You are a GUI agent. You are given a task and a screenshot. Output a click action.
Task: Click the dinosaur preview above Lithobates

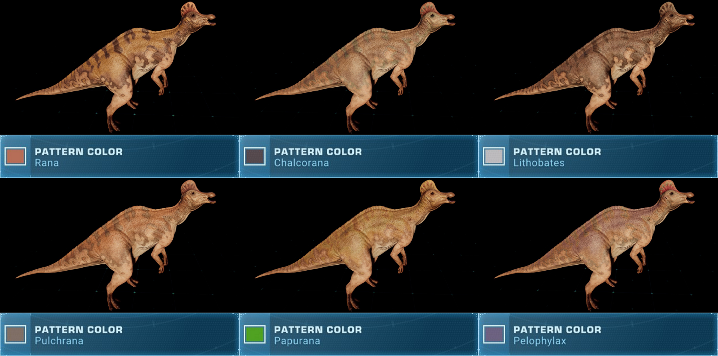[595, 67]
